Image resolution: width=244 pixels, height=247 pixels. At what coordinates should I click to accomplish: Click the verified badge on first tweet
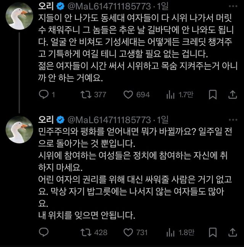[x=60, y=6]
